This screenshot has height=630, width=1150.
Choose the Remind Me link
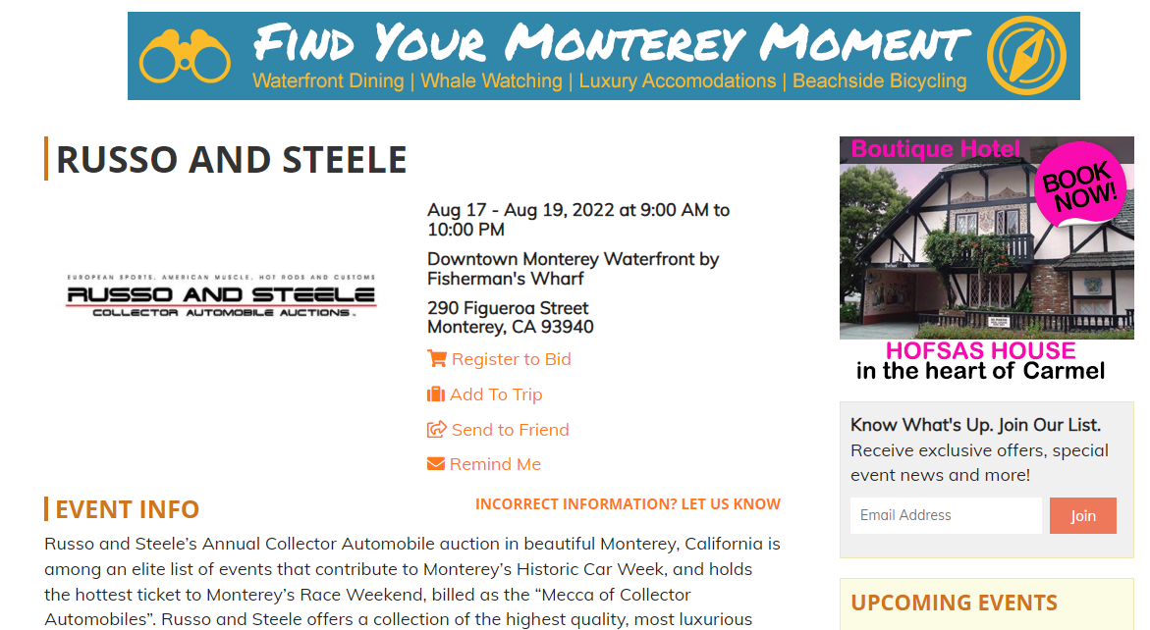[495, 464]
